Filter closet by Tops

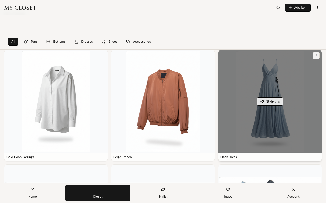click(31, 42)
